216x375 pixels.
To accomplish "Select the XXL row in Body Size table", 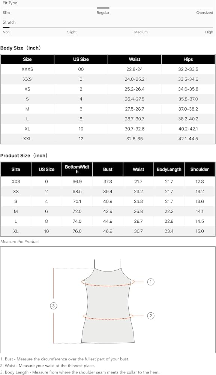I will tap(108, 139).
